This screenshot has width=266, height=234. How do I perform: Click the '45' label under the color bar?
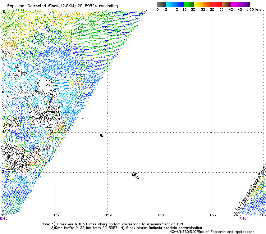240,10
